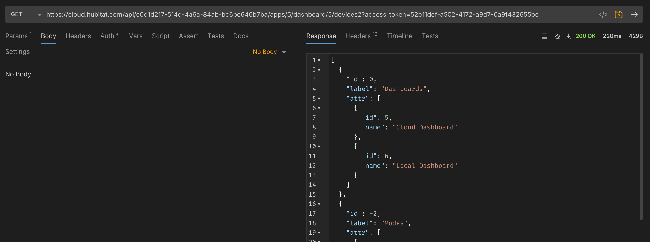
Task: Toggle the response layout icon
Action: [x=544, y=36]
